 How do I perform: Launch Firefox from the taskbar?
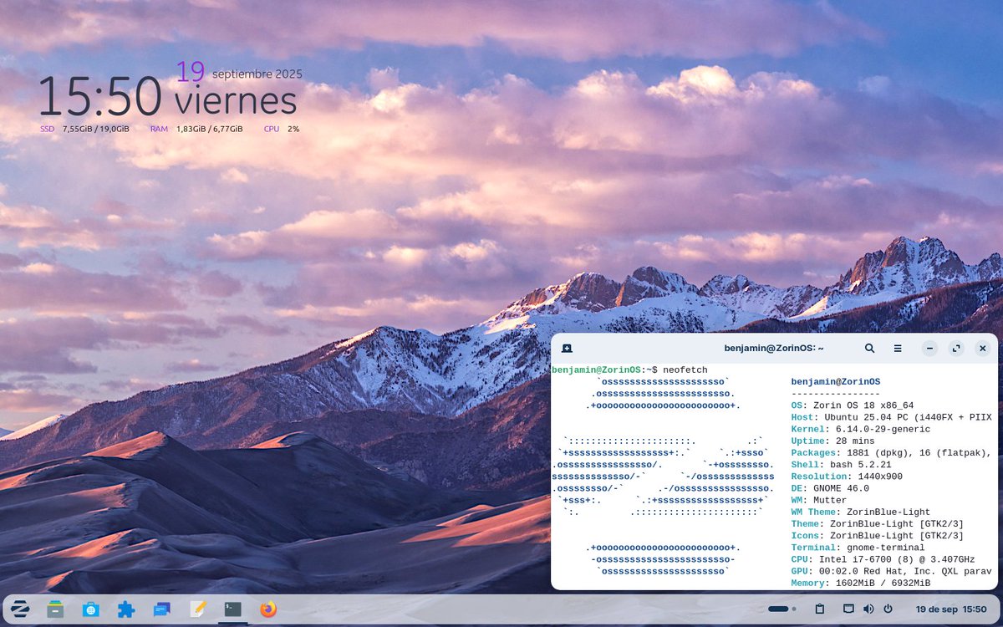pyautogui.click(x=268, y=609)
